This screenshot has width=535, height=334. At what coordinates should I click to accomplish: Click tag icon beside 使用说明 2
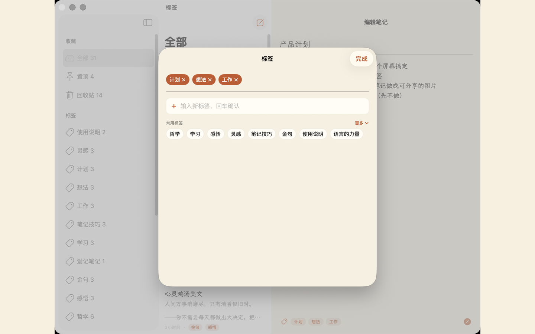tap(70, 132)
